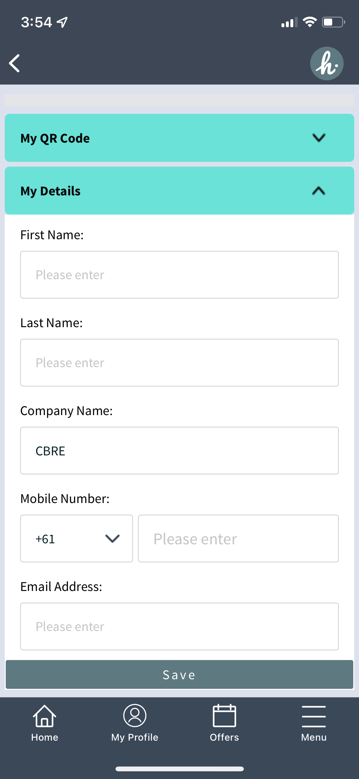Image resolution: width=359 pixels, height=779 pixels.
Task: Expand the My QR Code section
Action: tap(179, 138)
